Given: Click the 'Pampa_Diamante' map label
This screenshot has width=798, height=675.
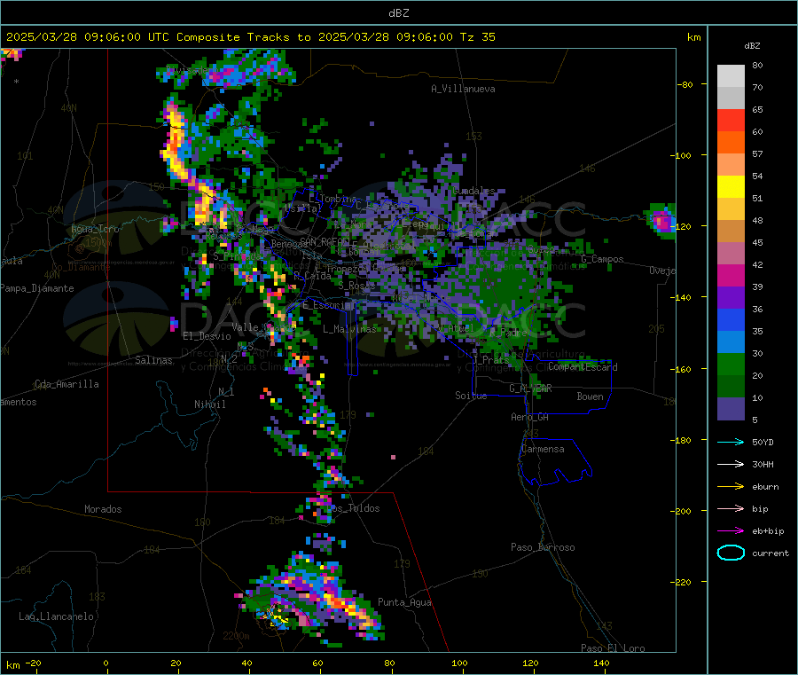Looking at the screenshot, I should click(x=37, y=288).
